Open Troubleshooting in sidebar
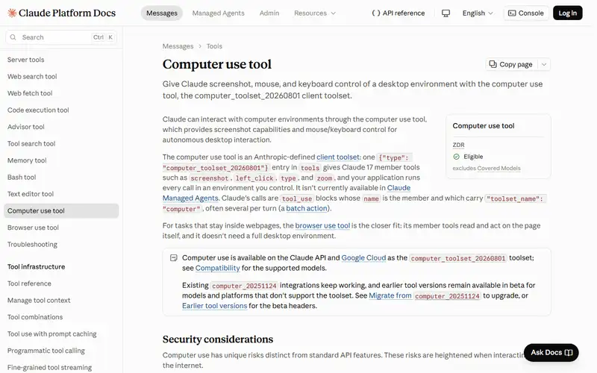The width and height of the screenshot is (597, 373). (32, 245)
